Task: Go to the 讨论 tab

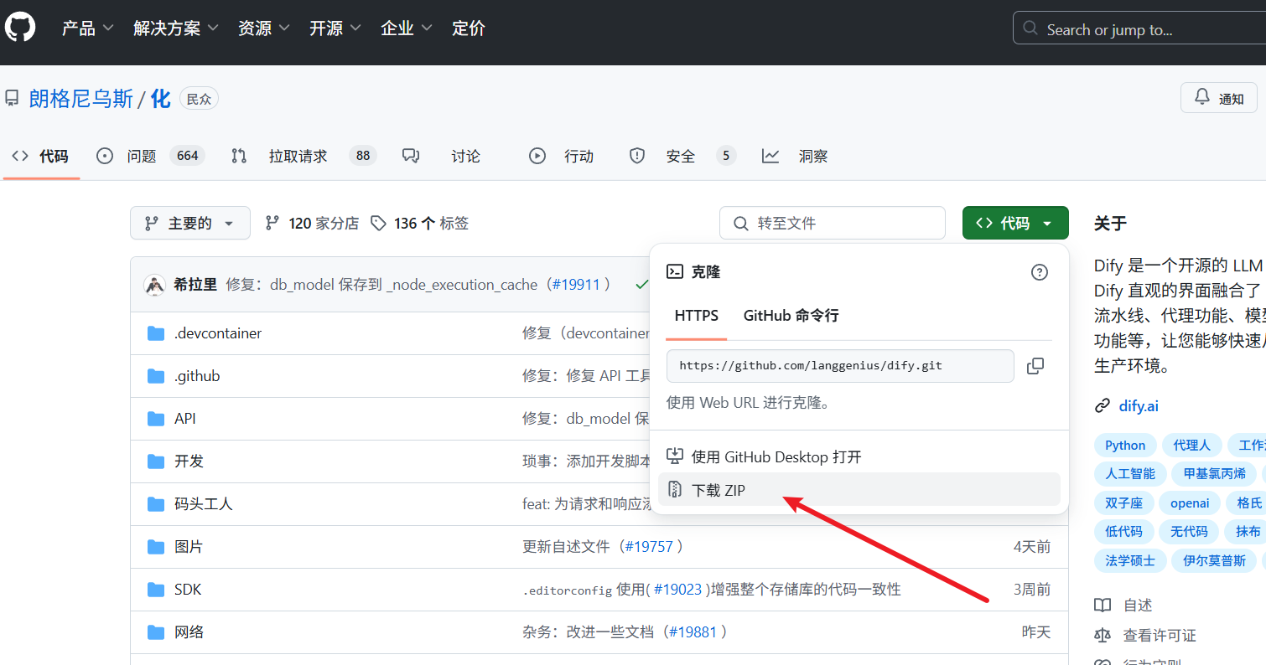Action: click(x=441, y=156)
